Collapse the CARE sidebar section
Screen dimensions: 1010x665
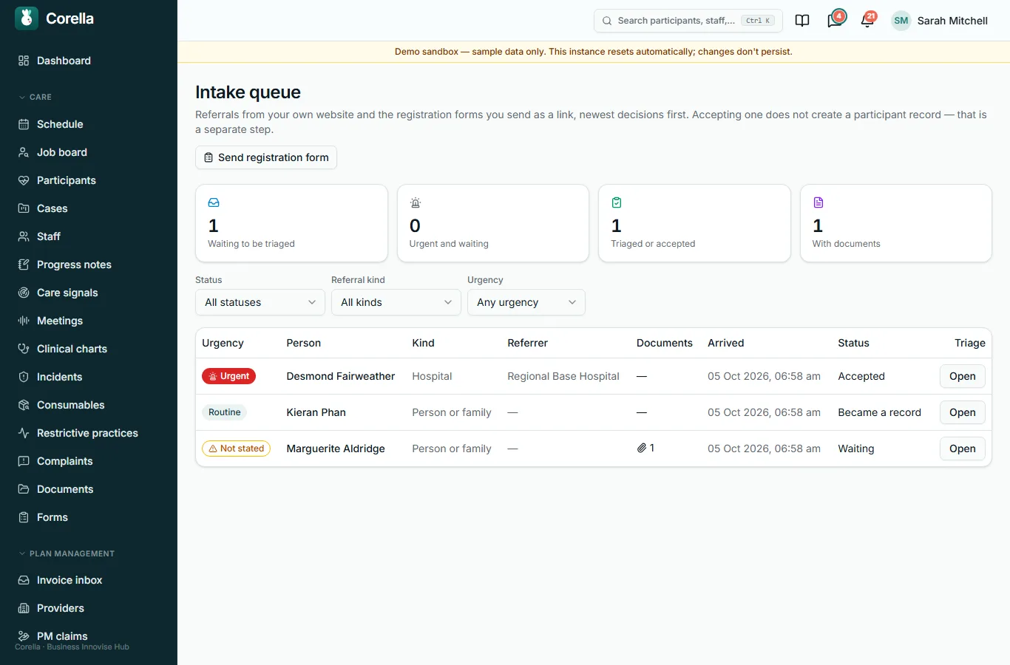tap(35, 97)
